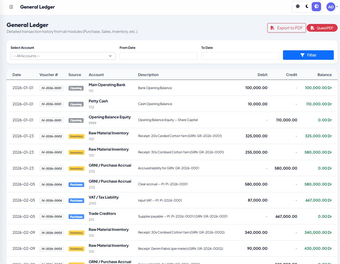Click Purchase badge on Clear accrual row
Screen dimensions: 340x264
click(76, 184)
